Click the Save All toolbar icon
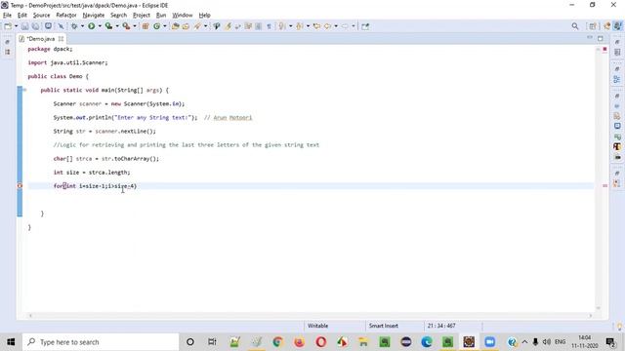The height and width of the screenshot is (351, 625). [35, 26]
